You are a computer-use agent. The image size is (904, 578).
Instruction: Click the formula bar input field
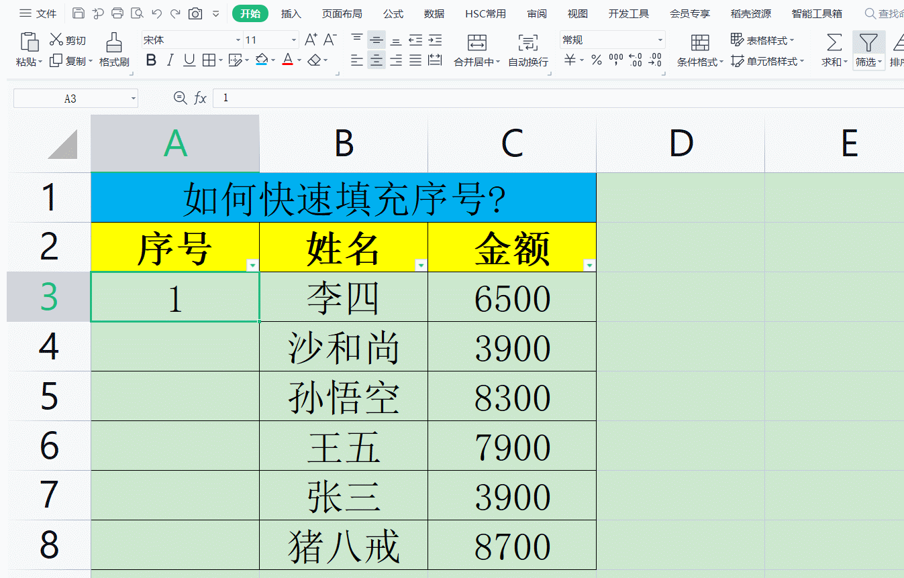tap(558, 99)
